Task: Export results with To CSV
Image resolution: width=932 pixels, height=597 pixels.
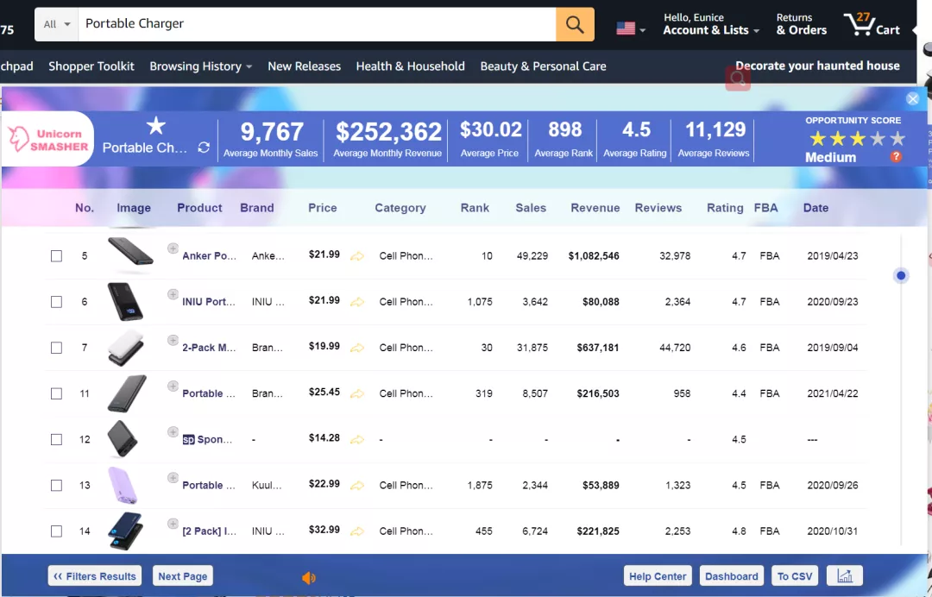Action: 795,575
